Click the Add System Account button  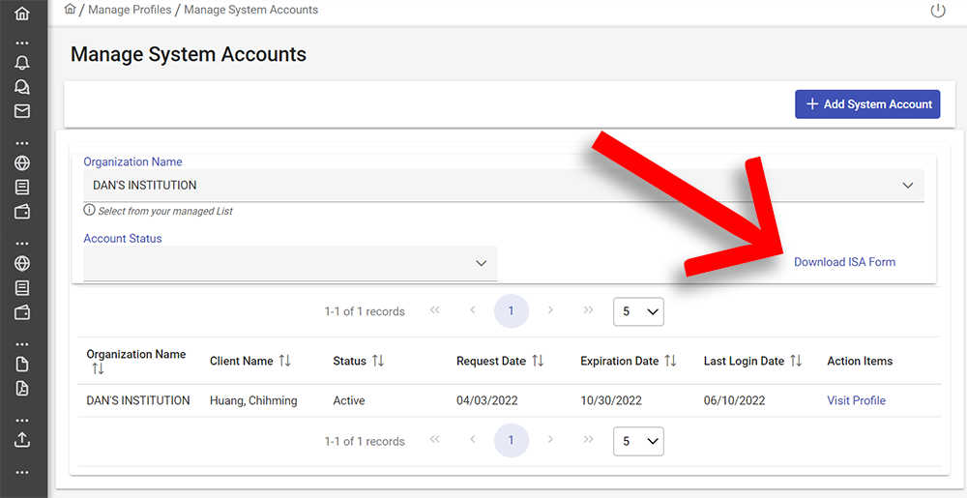pos(867,104)
